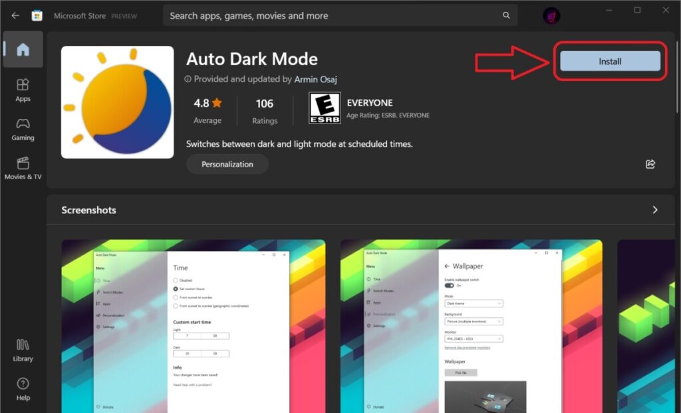Open the Wallpaper settings screenshot thumbnail

pyautogui.click(x=472, y=326)
